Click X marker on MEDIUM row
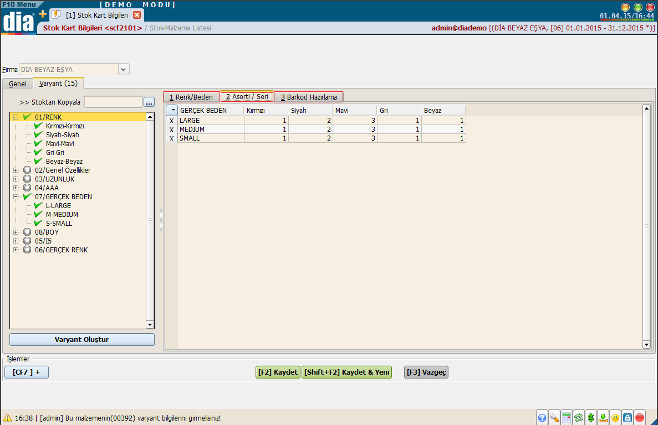658x425 pixels. [171, 129]
